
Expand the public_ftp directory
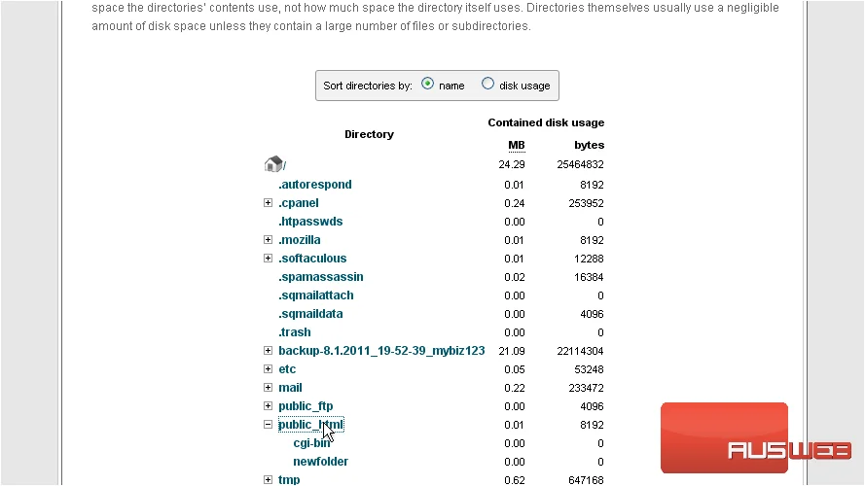269,405
